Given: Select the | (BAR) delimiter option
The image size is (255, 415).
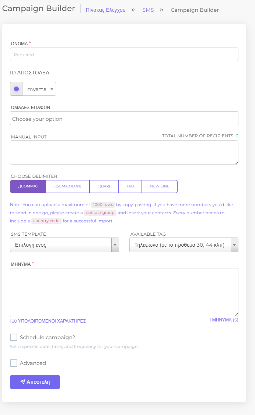Looking at the screenshot, I should [104, 186].
